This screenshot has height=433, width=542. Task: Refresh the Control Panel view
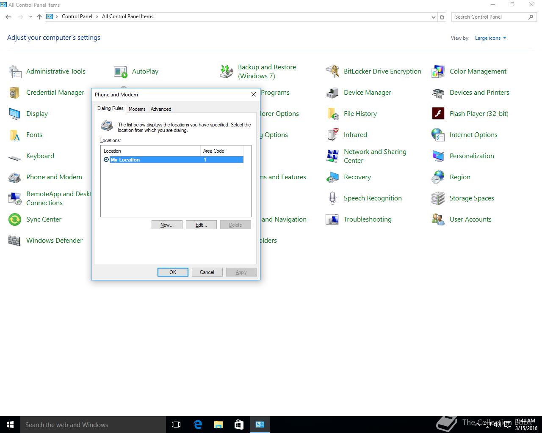tap(442, 17)
